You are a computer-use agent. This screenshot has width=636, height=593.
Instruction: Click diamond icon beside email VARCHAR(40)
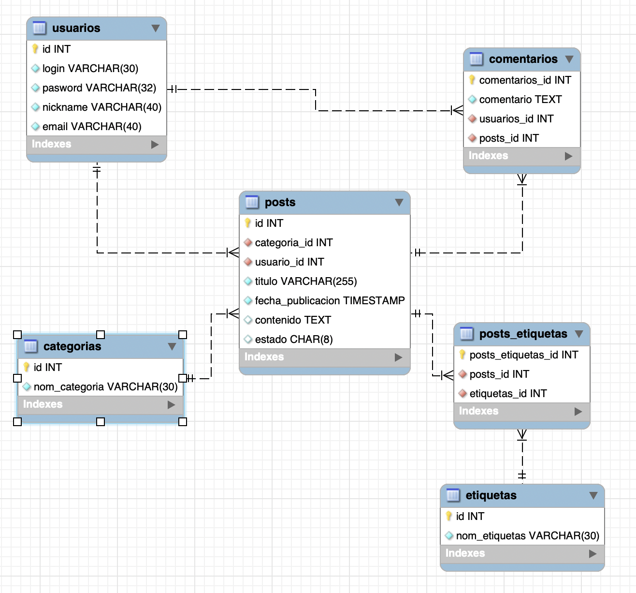(x=35, y=126)
